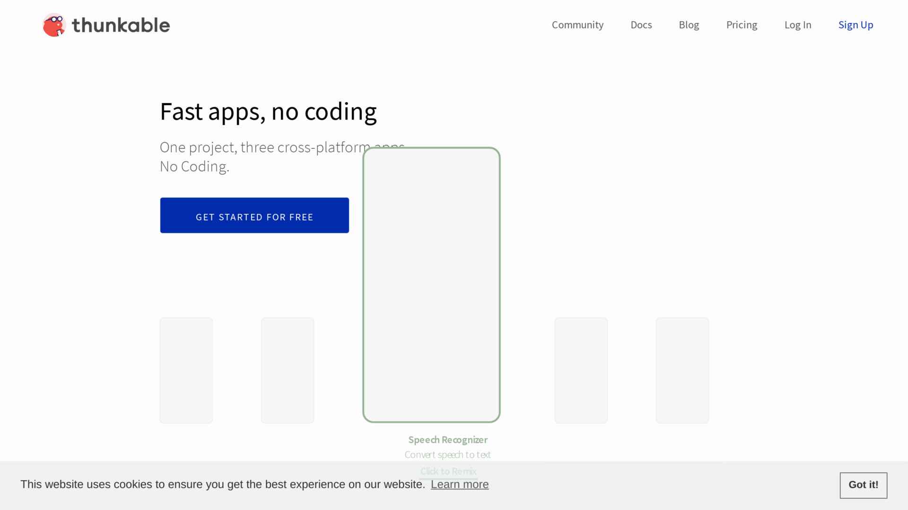Screen dimensions: 908x510
Task: Click the Fast apps, no coding headline
Action: (x=268, y=111)
